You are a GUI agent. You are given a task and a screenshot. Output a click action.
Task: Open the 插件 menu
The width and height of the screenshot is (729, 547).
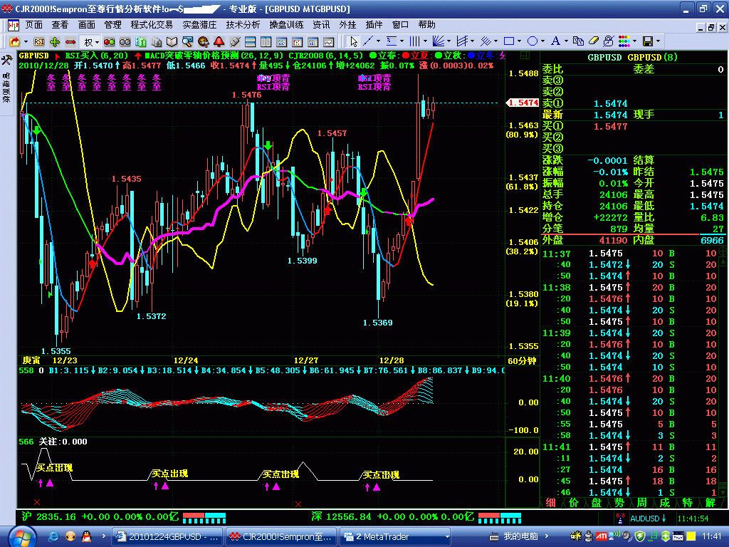[374, 25]
